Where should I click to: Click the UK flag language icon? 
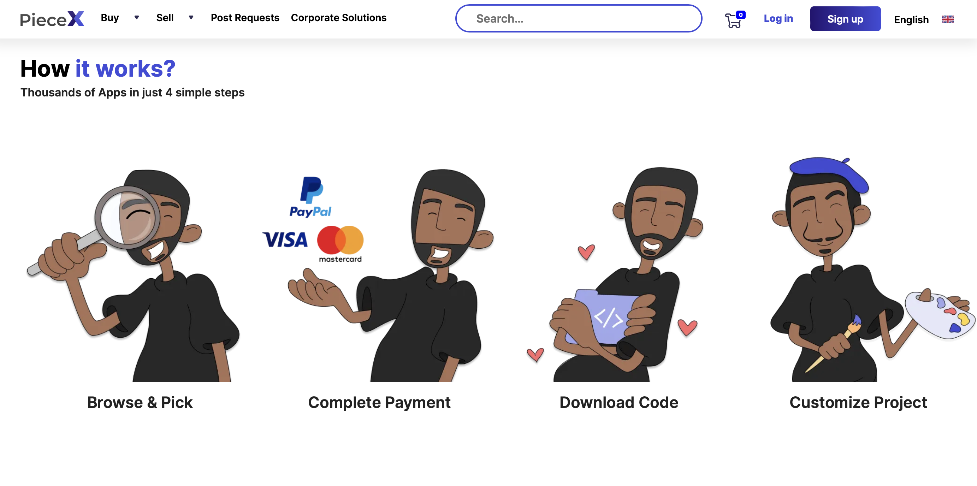pyautogui.click(x=947, y=19)
